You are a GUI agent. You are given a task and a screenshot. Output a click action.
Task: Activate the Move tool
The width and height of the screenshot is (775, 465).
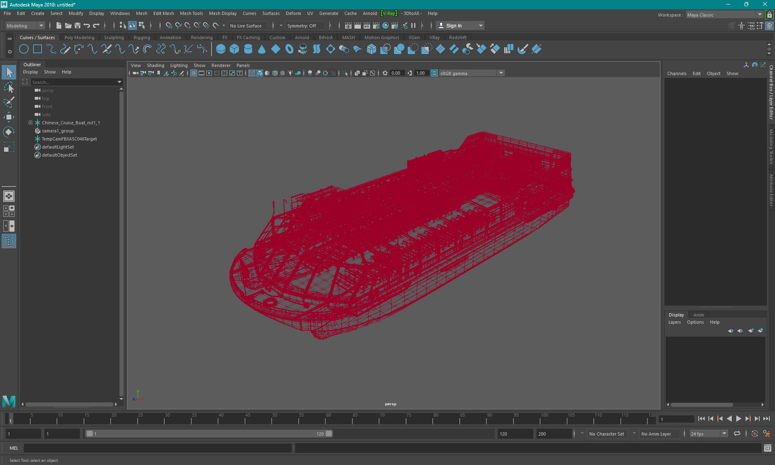click(x=9, y=117)
